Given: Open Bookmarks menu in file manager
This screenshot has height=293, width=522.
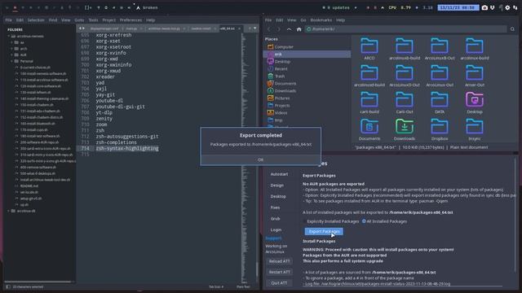Looking at the screenshot, I should click(x=321, y=20).
